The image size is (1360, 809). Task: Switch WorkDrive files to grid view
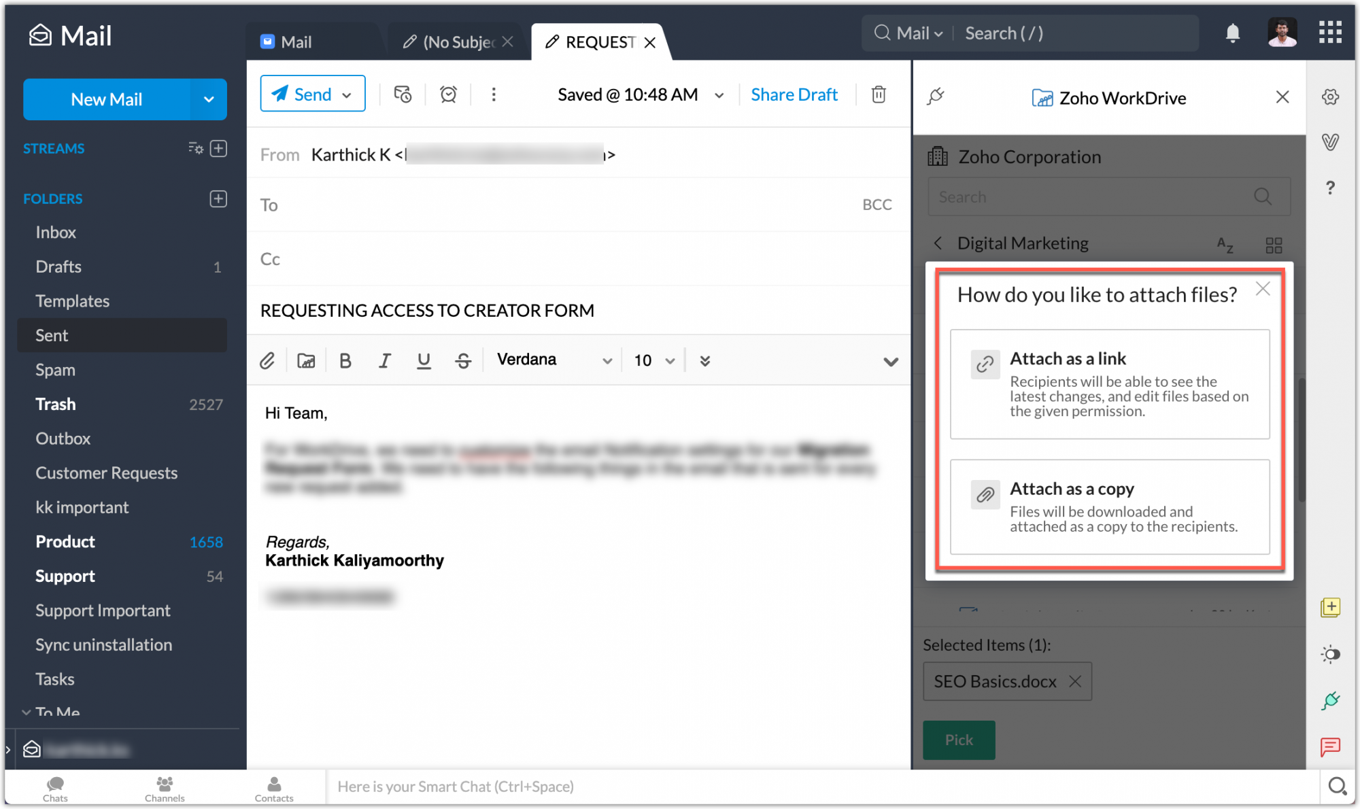tap(1274, 244)
